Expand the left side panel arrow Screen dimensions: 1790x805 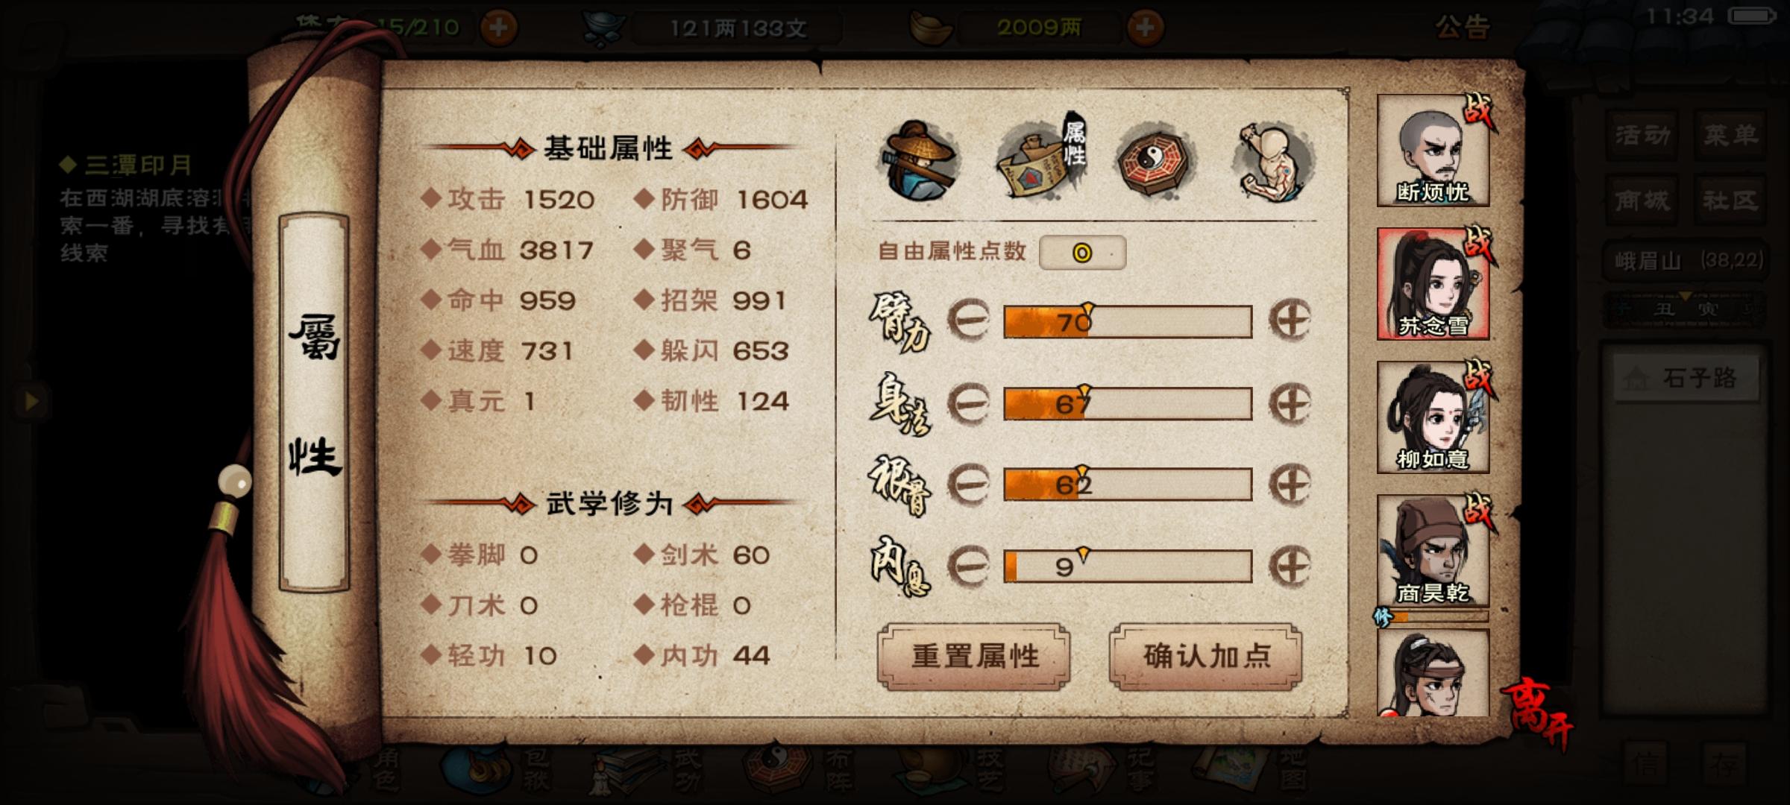tap(31, 402)
